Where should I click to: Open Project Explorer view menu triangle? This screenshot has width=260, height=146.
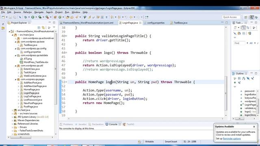click(x=54, y=27)
